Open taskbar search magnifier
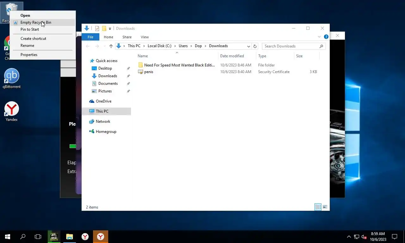405x243 pixels. [x=23, y=237]
